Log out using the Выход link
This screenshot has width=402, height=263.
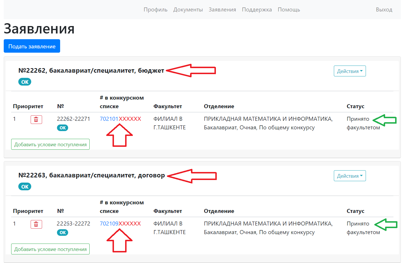(x=384, y=10)
